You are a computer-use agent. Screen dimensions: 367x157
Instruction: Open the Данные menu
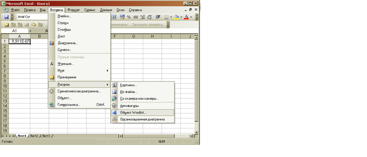[x=106, y=10]
